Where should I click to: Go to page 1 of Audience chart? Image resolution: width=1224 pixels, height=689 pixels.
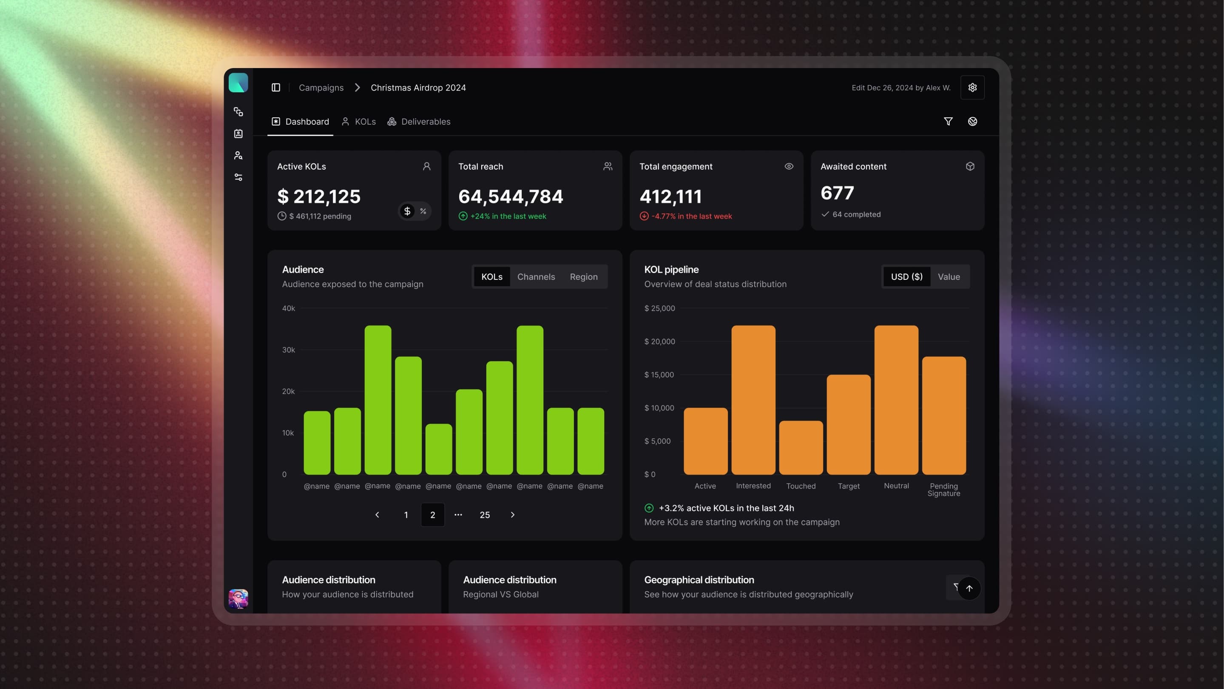[x=406, y=515]
